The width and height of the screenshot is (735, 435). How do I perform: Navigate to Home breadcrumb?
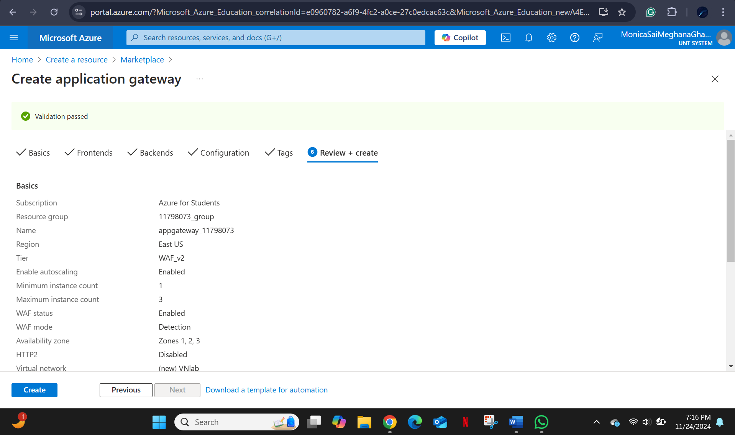22,60
